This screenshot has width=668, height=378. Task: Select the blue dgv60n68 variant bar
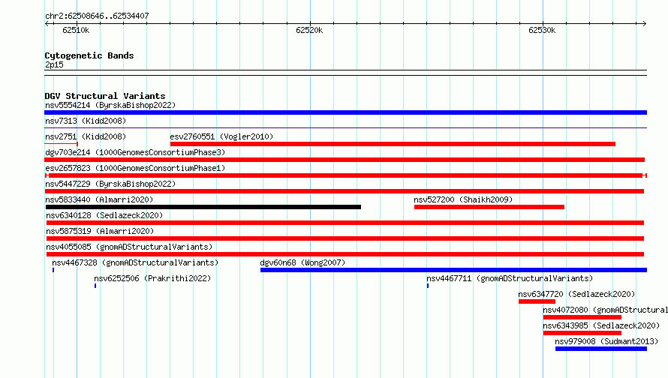(453, 270)
